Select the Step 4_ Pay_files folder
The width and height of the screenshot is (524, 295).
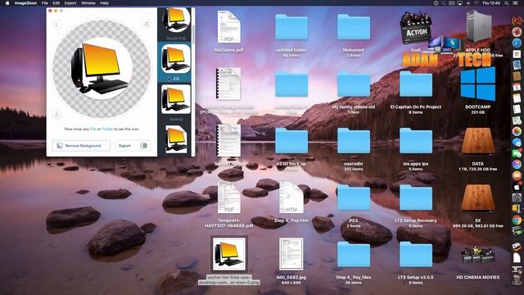[354, 255]
